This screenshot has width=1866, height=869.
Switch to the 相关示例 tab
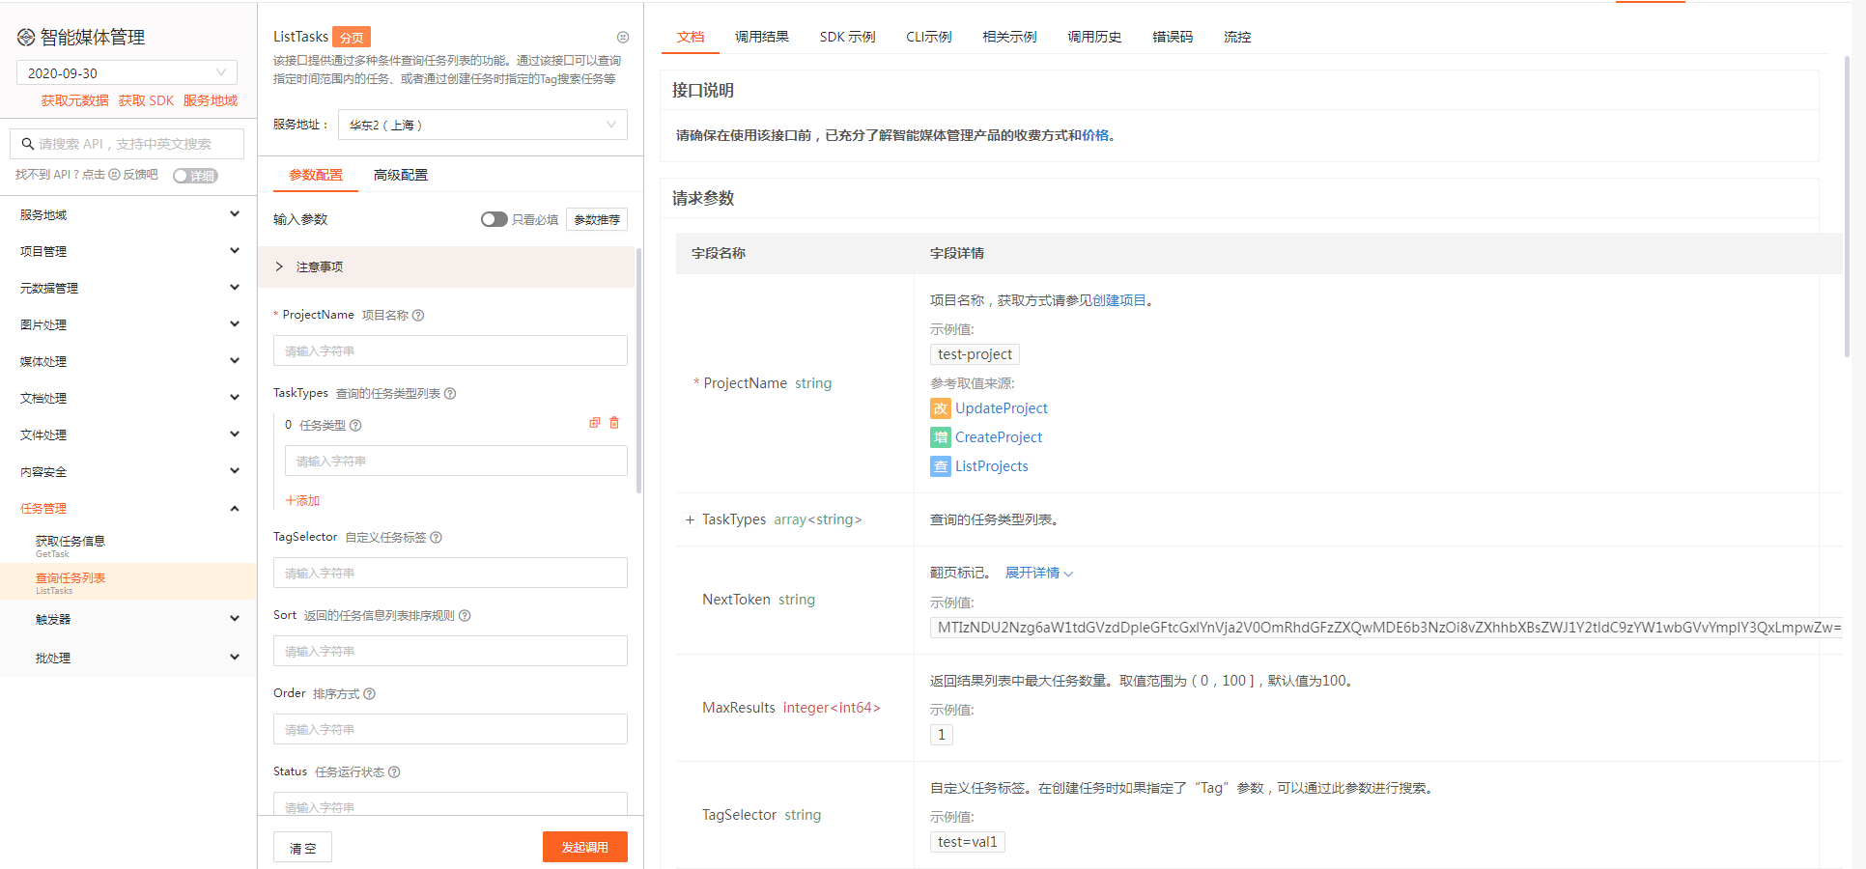[1009, 37]
